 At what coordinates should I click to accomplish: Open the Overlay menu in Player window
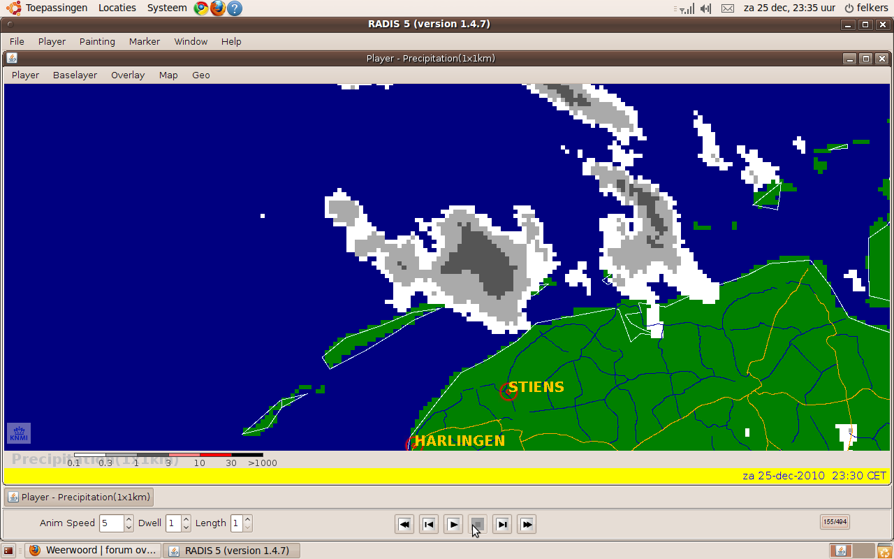tap(128, 75)
